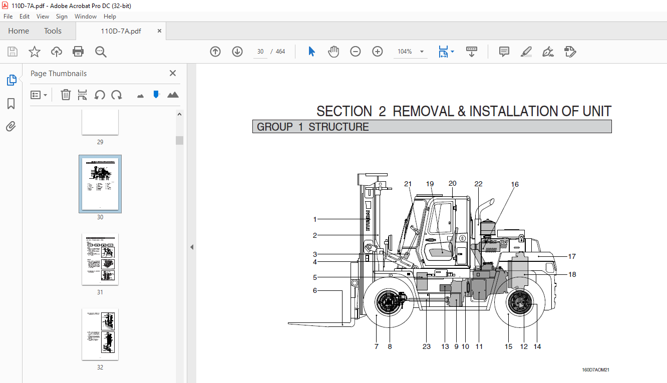Viewport: 667px width, 383px height.
Task: Open the Sign menu
Action: point(62,17)
